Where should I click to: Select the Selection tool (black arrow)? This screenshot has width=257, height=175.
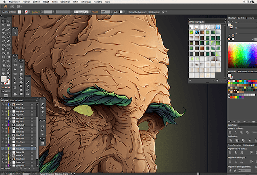pos(3,21)
